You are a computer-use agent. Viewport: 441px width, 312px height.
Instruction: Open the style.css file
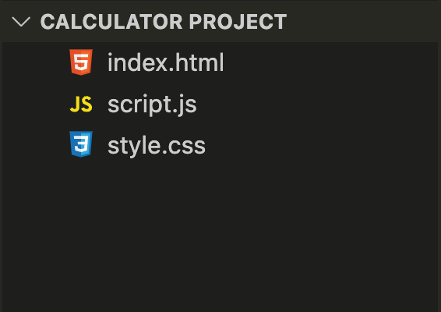click(x=157, y=146)
